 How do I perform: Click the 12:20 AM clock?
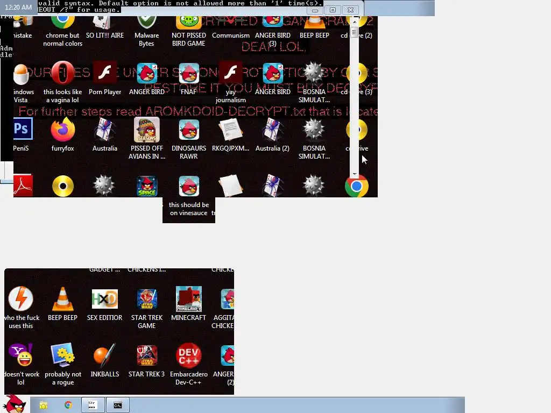point(18,7)
